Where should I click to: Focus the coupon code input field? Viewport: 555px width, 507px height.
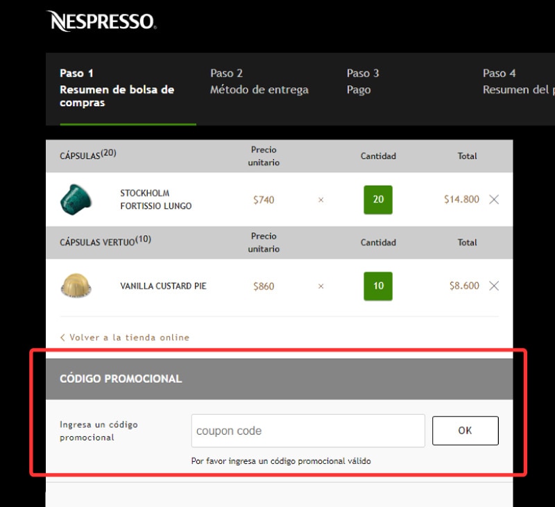pyautogui.click(x=308, y=431)
